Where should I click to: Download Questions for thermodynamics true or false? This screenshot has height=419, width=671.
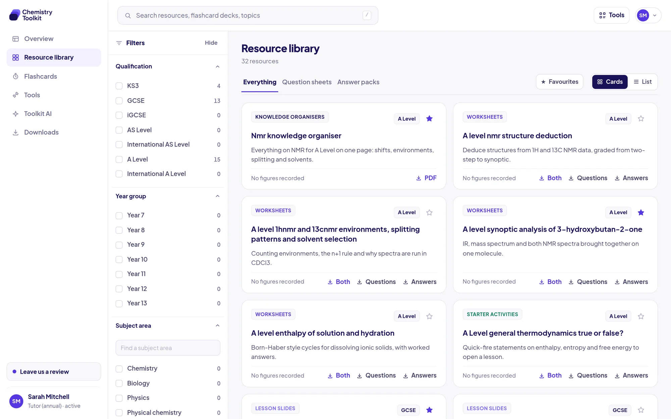tap(588, 375)
